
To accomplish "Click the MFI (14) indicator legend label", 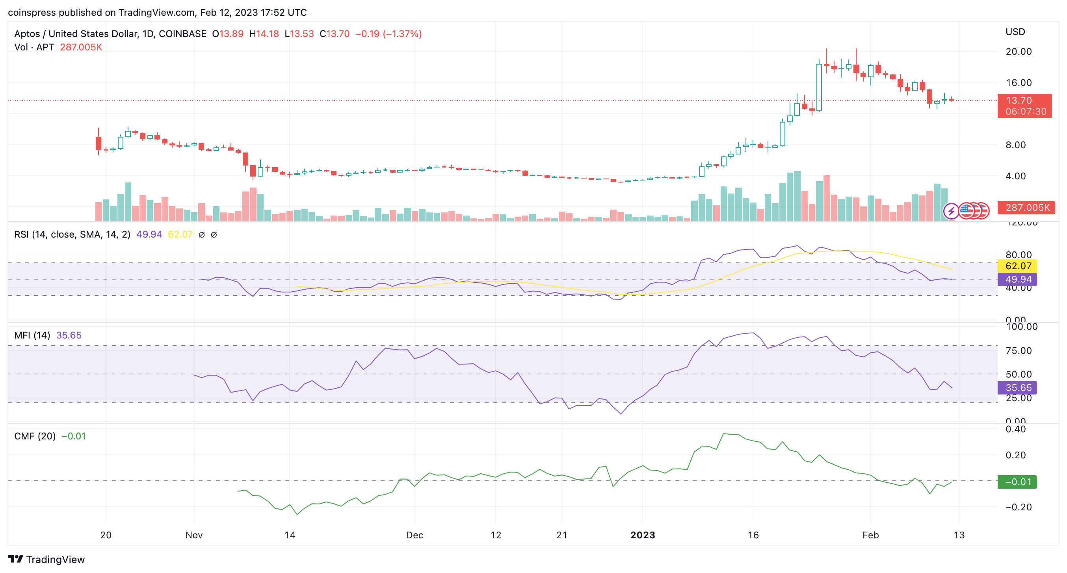I will [x=32, y=335].
